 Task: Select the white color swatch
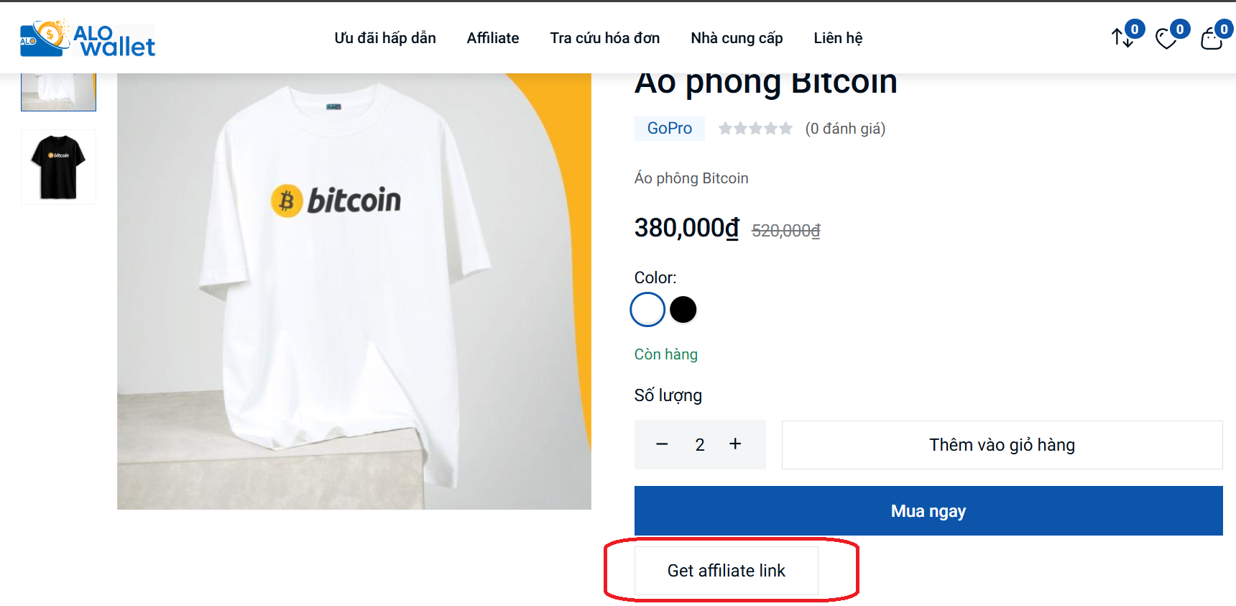pyautogui.click(x=647, y=310)
